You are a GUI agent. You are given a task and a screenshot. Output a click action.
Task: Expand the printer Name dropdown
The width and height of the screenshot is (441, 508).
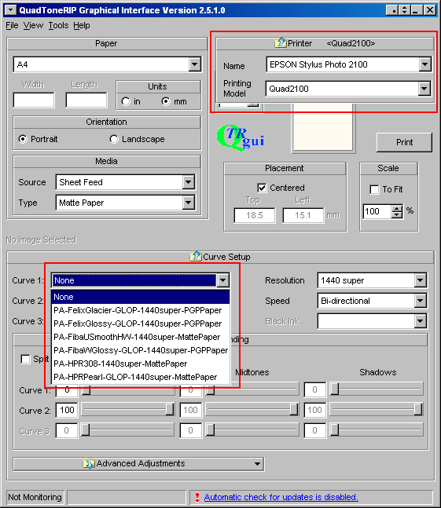[x=424, y=64]
